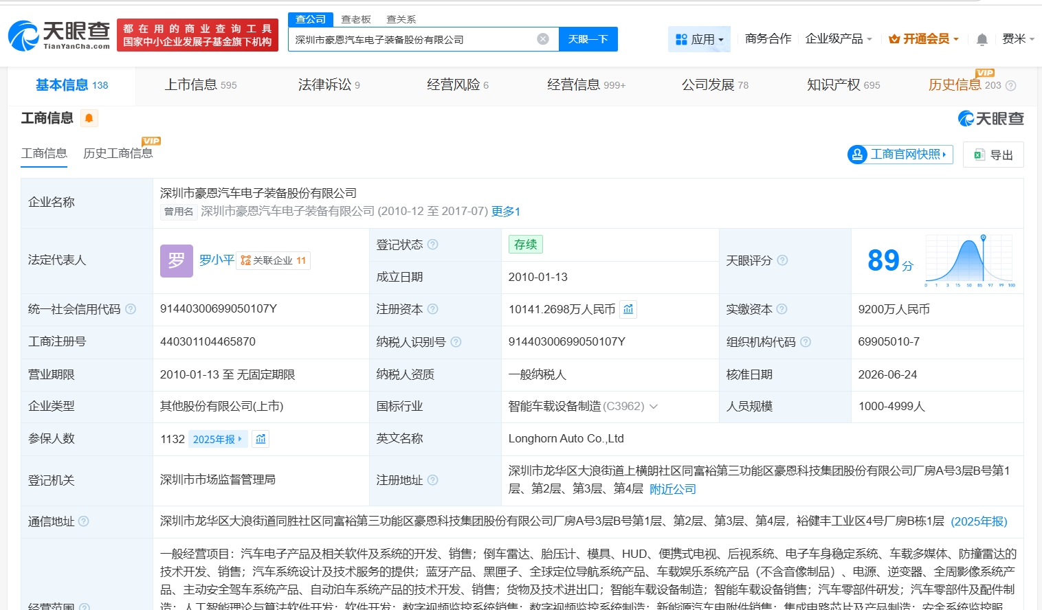Click the 89分 score value
This screenshot has width=1042, height=610.
(x=890, y=260)
